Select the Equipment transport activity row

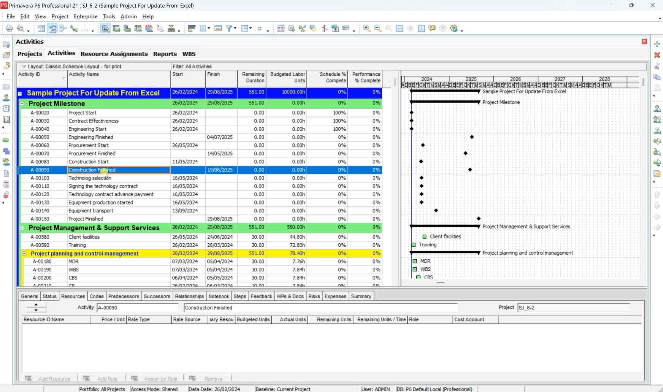[201, 211]
